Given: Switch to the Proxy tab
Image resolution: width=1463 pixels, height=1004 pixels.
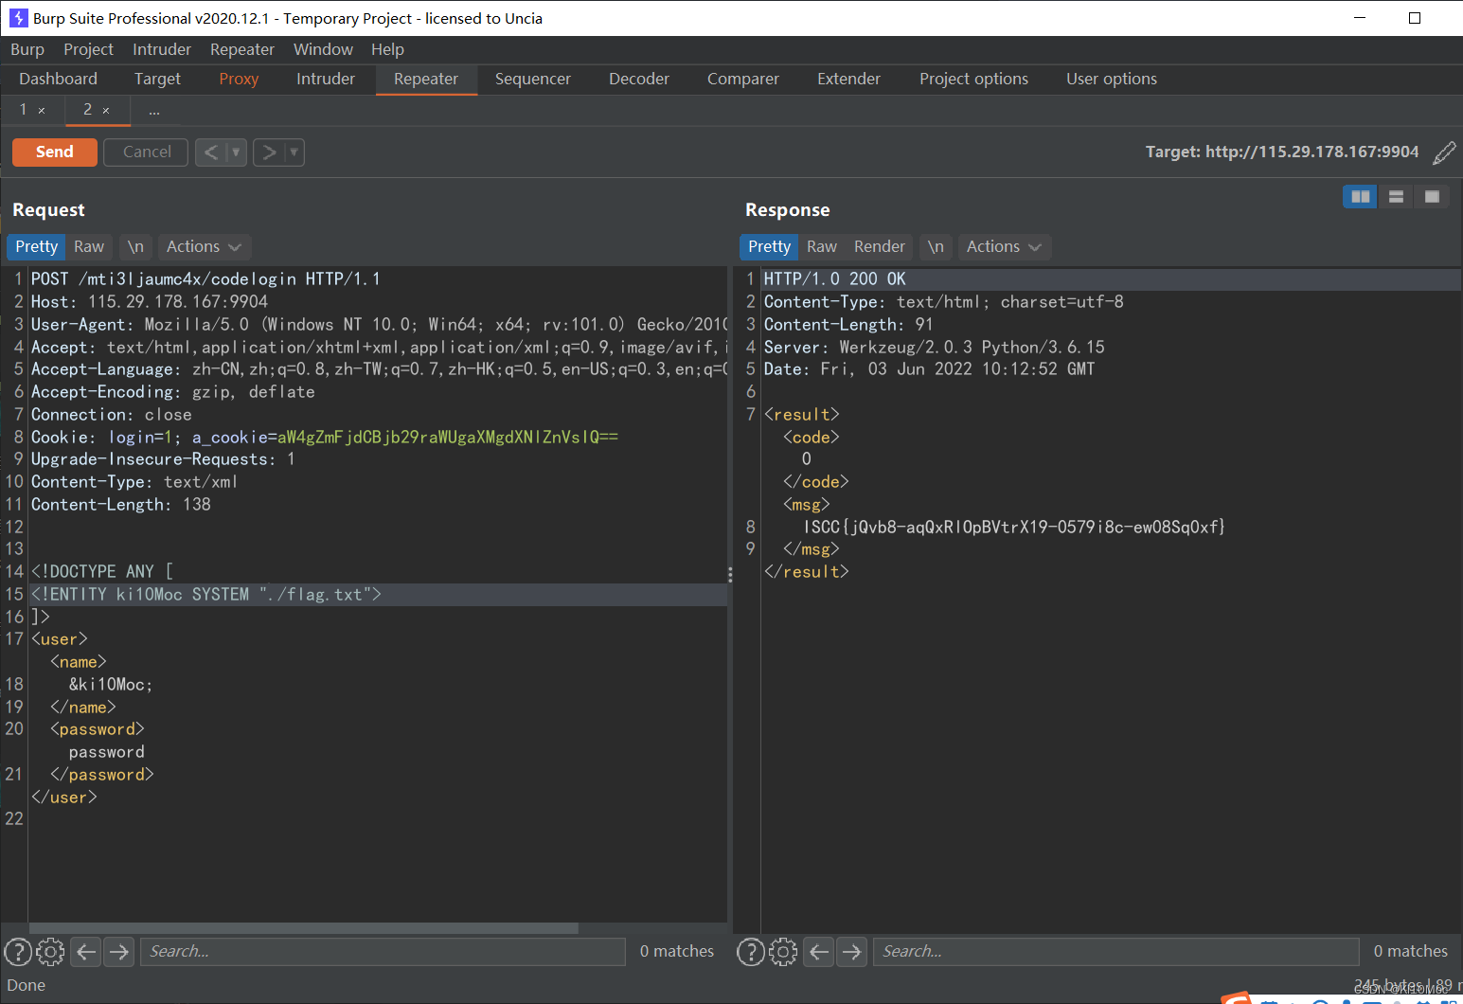Looking at the screenshot, I should [x=239, y=80].
